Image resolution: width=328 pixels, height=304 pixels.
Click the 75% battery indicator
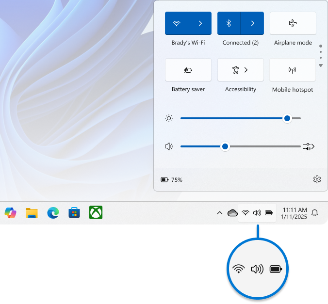(172, 180)
